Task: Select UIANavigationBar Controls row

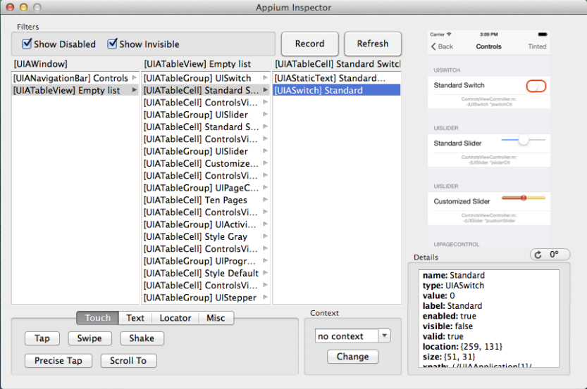Action: click(x=75, y=78)
